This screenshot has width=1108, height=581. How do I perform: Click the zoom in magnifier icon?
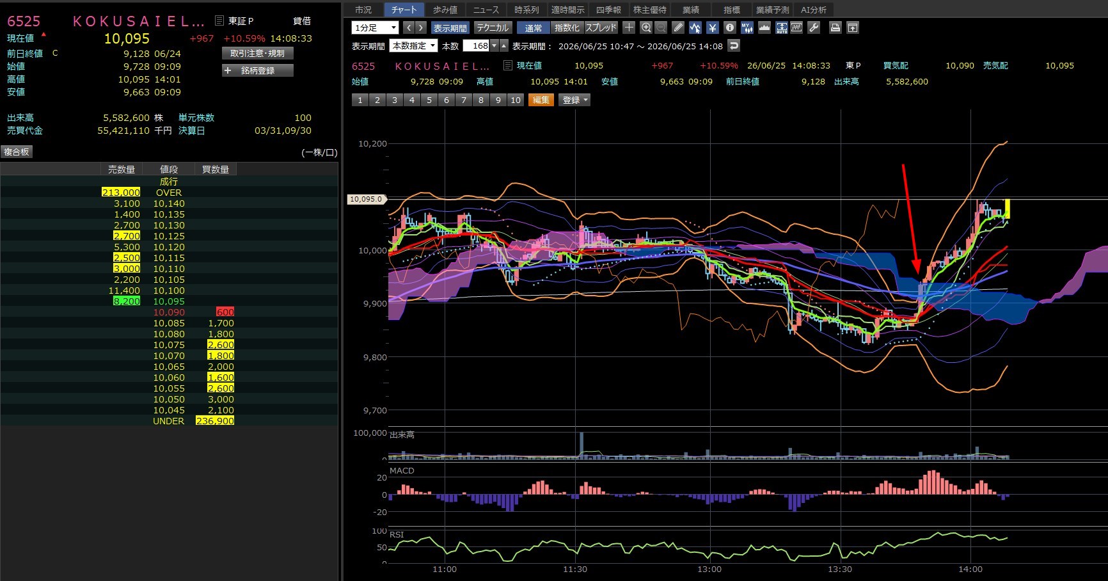pyautogui.click(x=646, y=28)
